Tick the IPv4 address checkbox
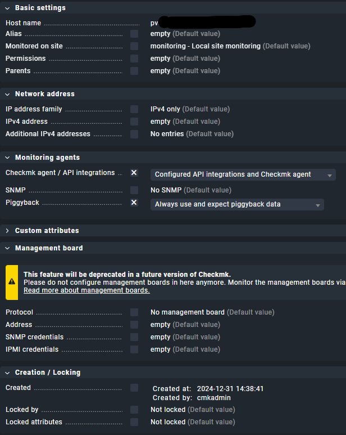The width and height of the screenshot is (346, 435). pyautogui.click(x=134, y=122)
